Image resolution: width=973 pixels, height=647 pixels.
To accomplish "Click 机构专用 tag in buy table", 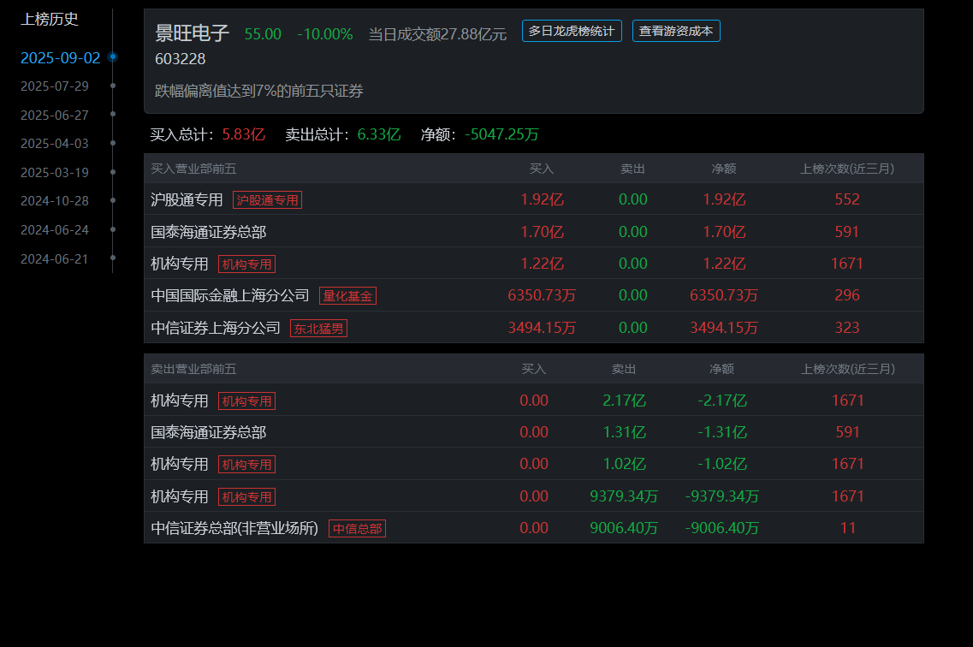I will (x=247, y=264).
